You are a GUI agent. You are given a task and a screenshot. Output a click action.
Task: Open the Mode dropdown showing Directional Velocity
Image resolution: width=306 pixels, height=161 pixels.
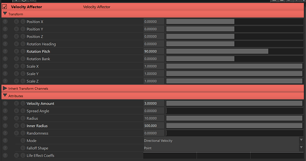pos(223,141)
